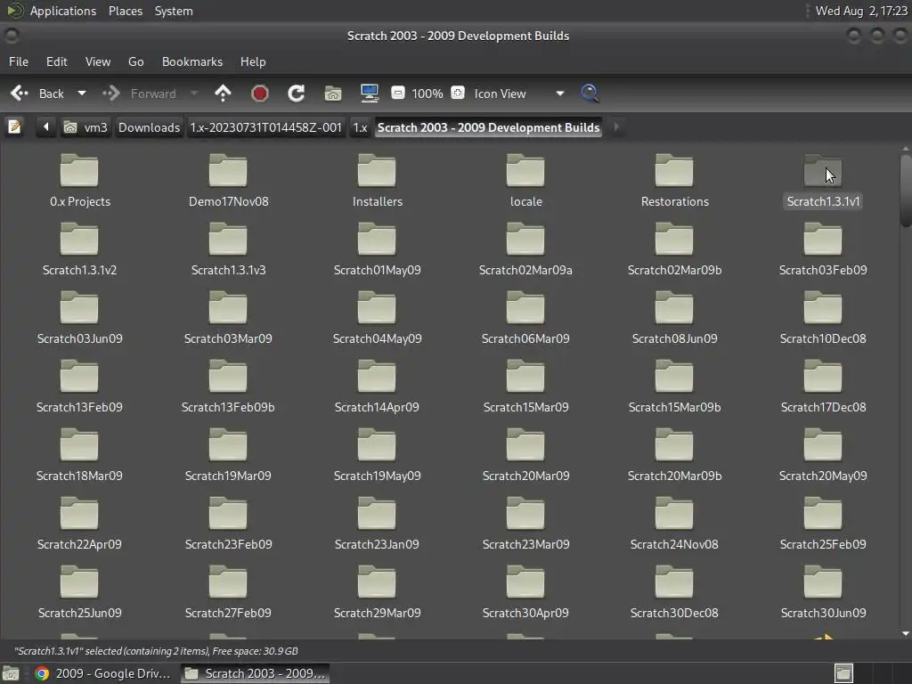Viewport: 912px width, 684px height.
Task: Go back using the Back arrow
Action: point(37,93)
